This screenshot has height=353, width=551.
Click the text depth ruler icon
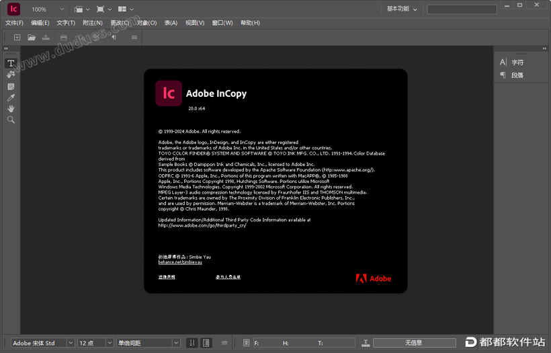point(366,343)
